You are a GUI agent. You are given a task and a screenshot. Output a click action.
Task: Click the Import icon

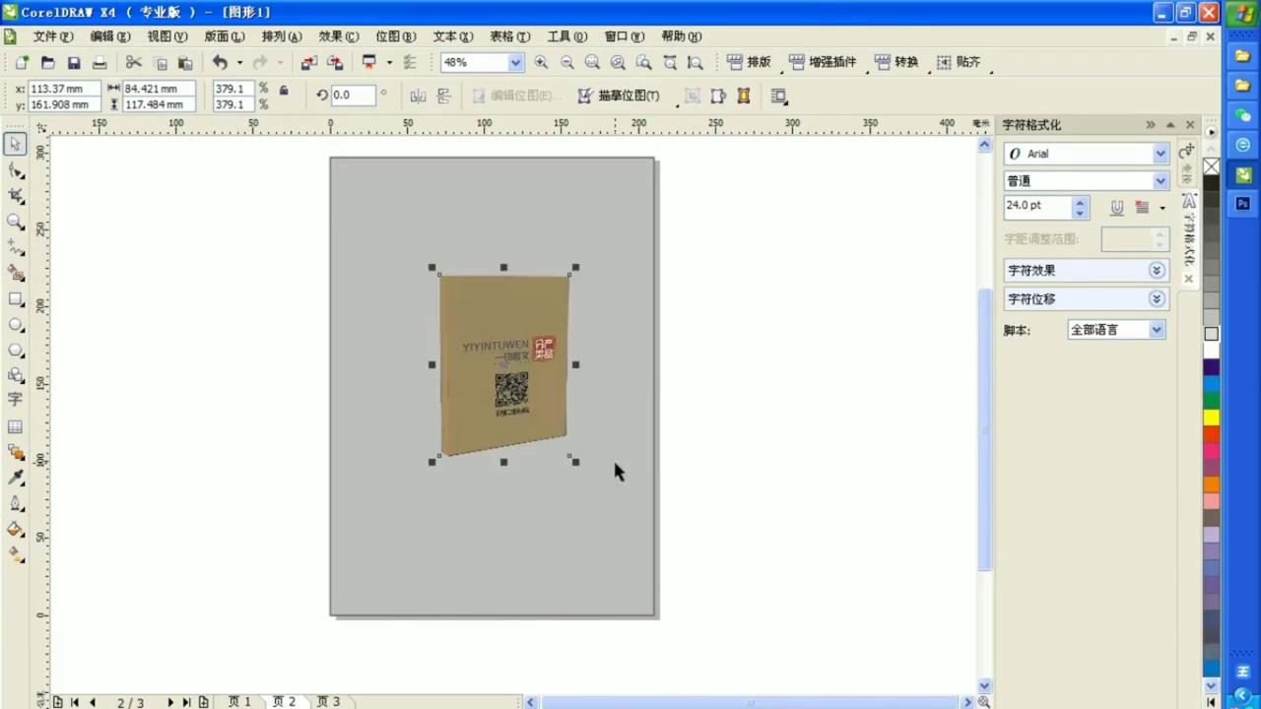308,62
